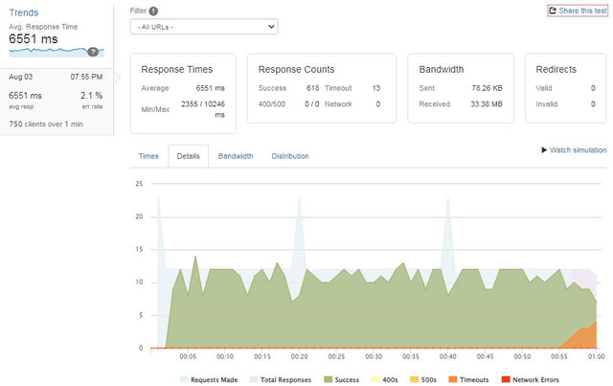Open the Bandwidth tab

236,156
